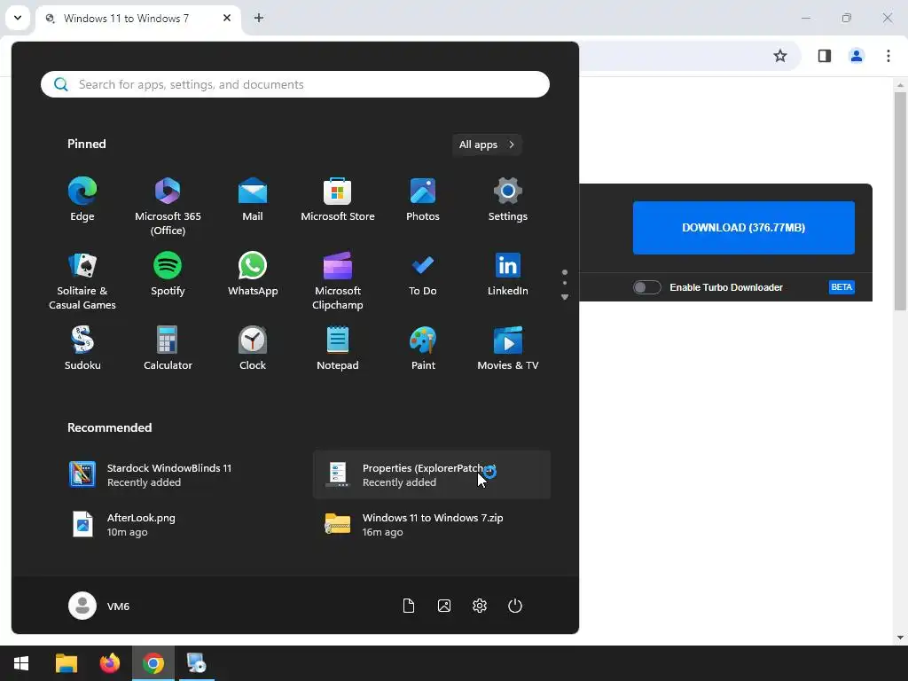
Task: Launch Microsoft 365 (Office)
Action: (x=168, y=207)
